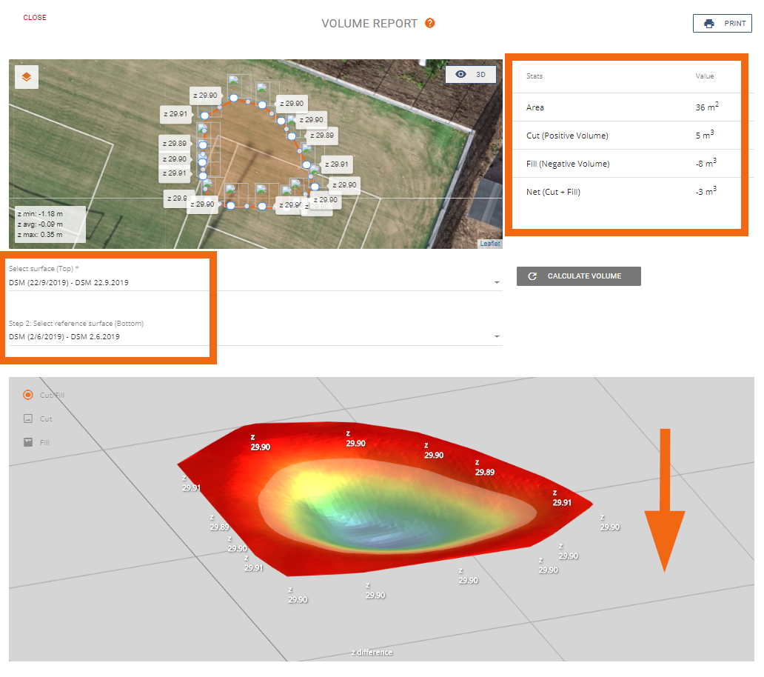Expand the Select surface (Top) dropdown arrow

(497, 283)
